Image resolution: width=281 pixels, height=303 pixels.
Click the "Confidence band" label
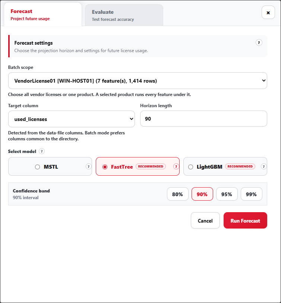(x=31, y=191)
